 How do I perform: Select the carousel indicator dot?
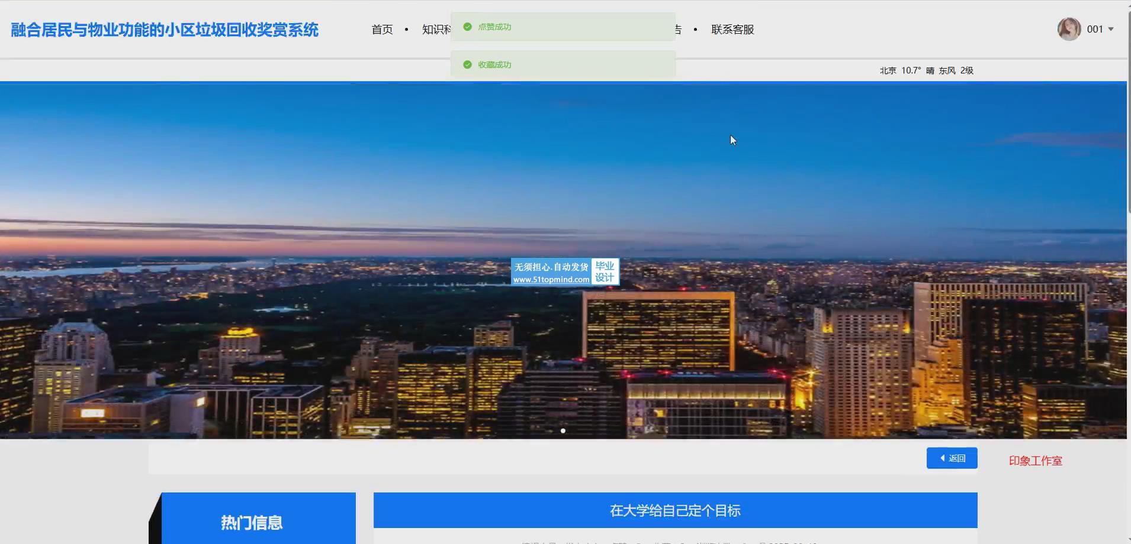(563, 430)
